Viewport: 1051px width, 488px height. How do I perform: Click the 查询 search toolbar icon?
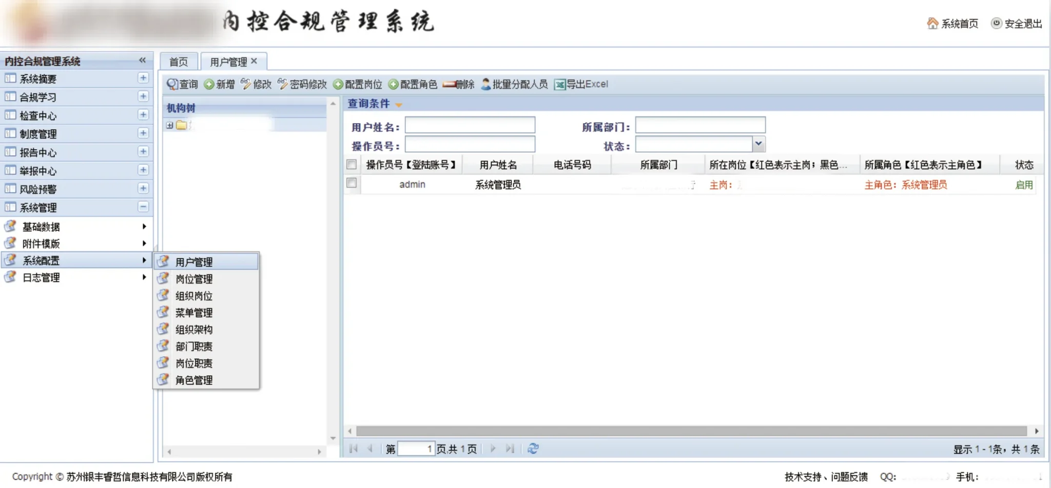click(172, 85)
